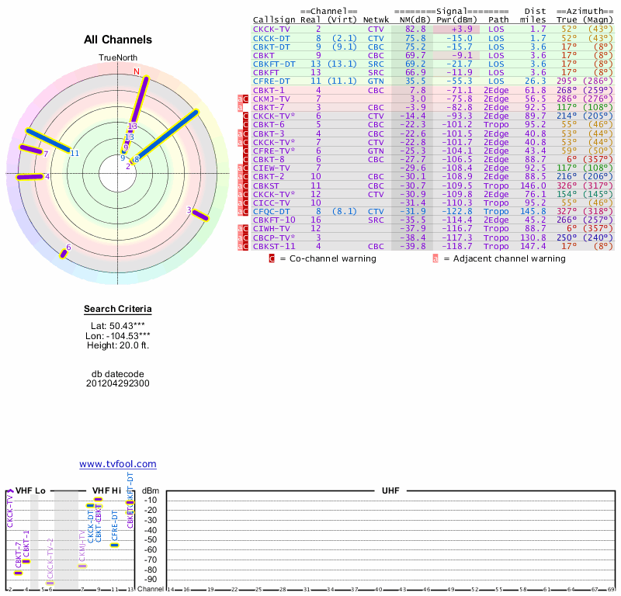Image resolution: width=621 pixels, height=596 pixels.
Task: Click the co-channel flag beside CBKT-6
Action: (245, 125)
